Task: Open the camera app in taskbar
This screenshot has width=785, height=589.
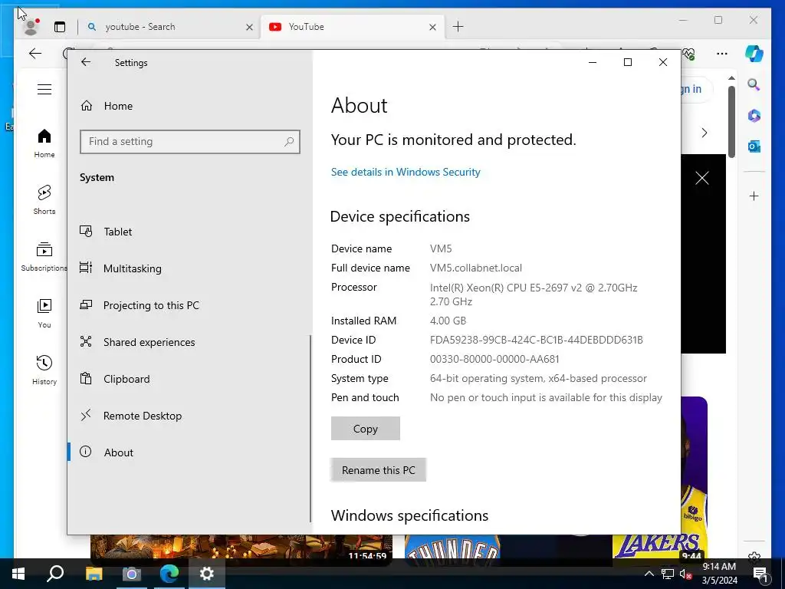Action: 131,574
